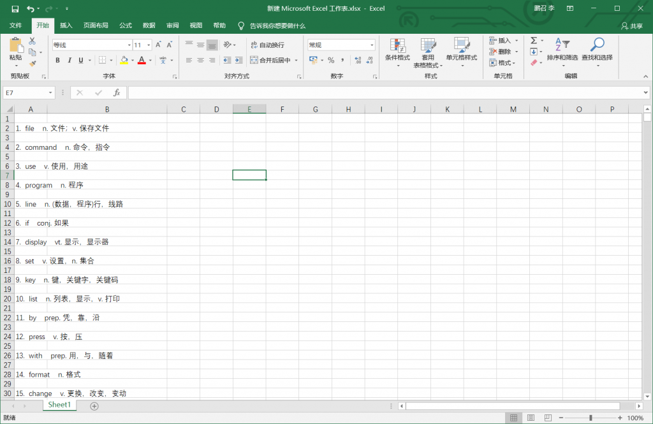Toggle Italic formatting

coord(69,61)
